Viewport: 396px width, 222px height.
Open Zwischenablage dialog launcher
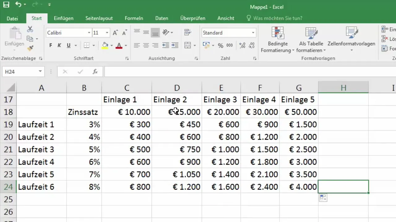click(x=41, y=58)
